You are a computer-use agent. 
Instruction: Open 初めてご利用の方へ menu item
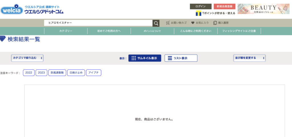tap(109, 31)
